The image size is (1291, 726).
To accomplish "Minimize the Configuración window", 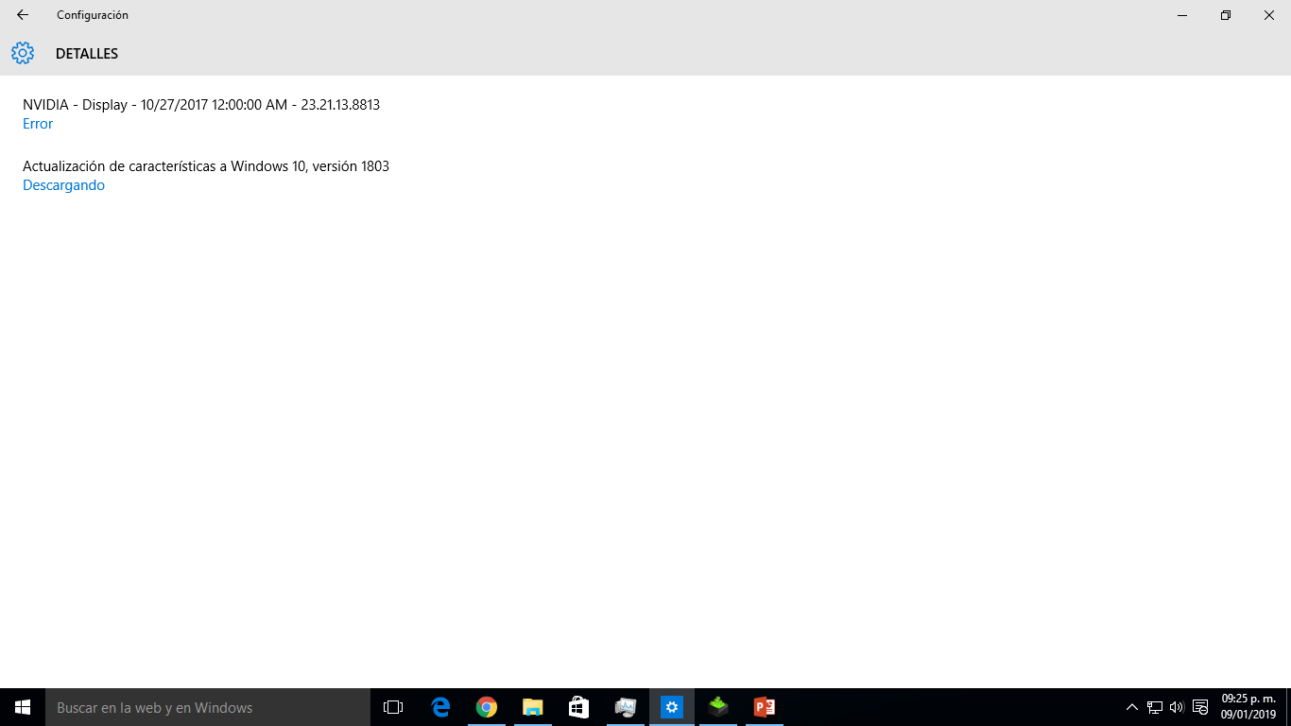I will [x=1182, y=15].
